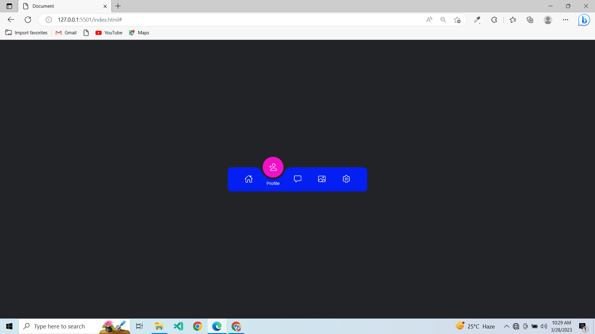Screen dimensions: 595x334
Task: Click the Extensions icon in the browser toolbar
Action: 494,19
